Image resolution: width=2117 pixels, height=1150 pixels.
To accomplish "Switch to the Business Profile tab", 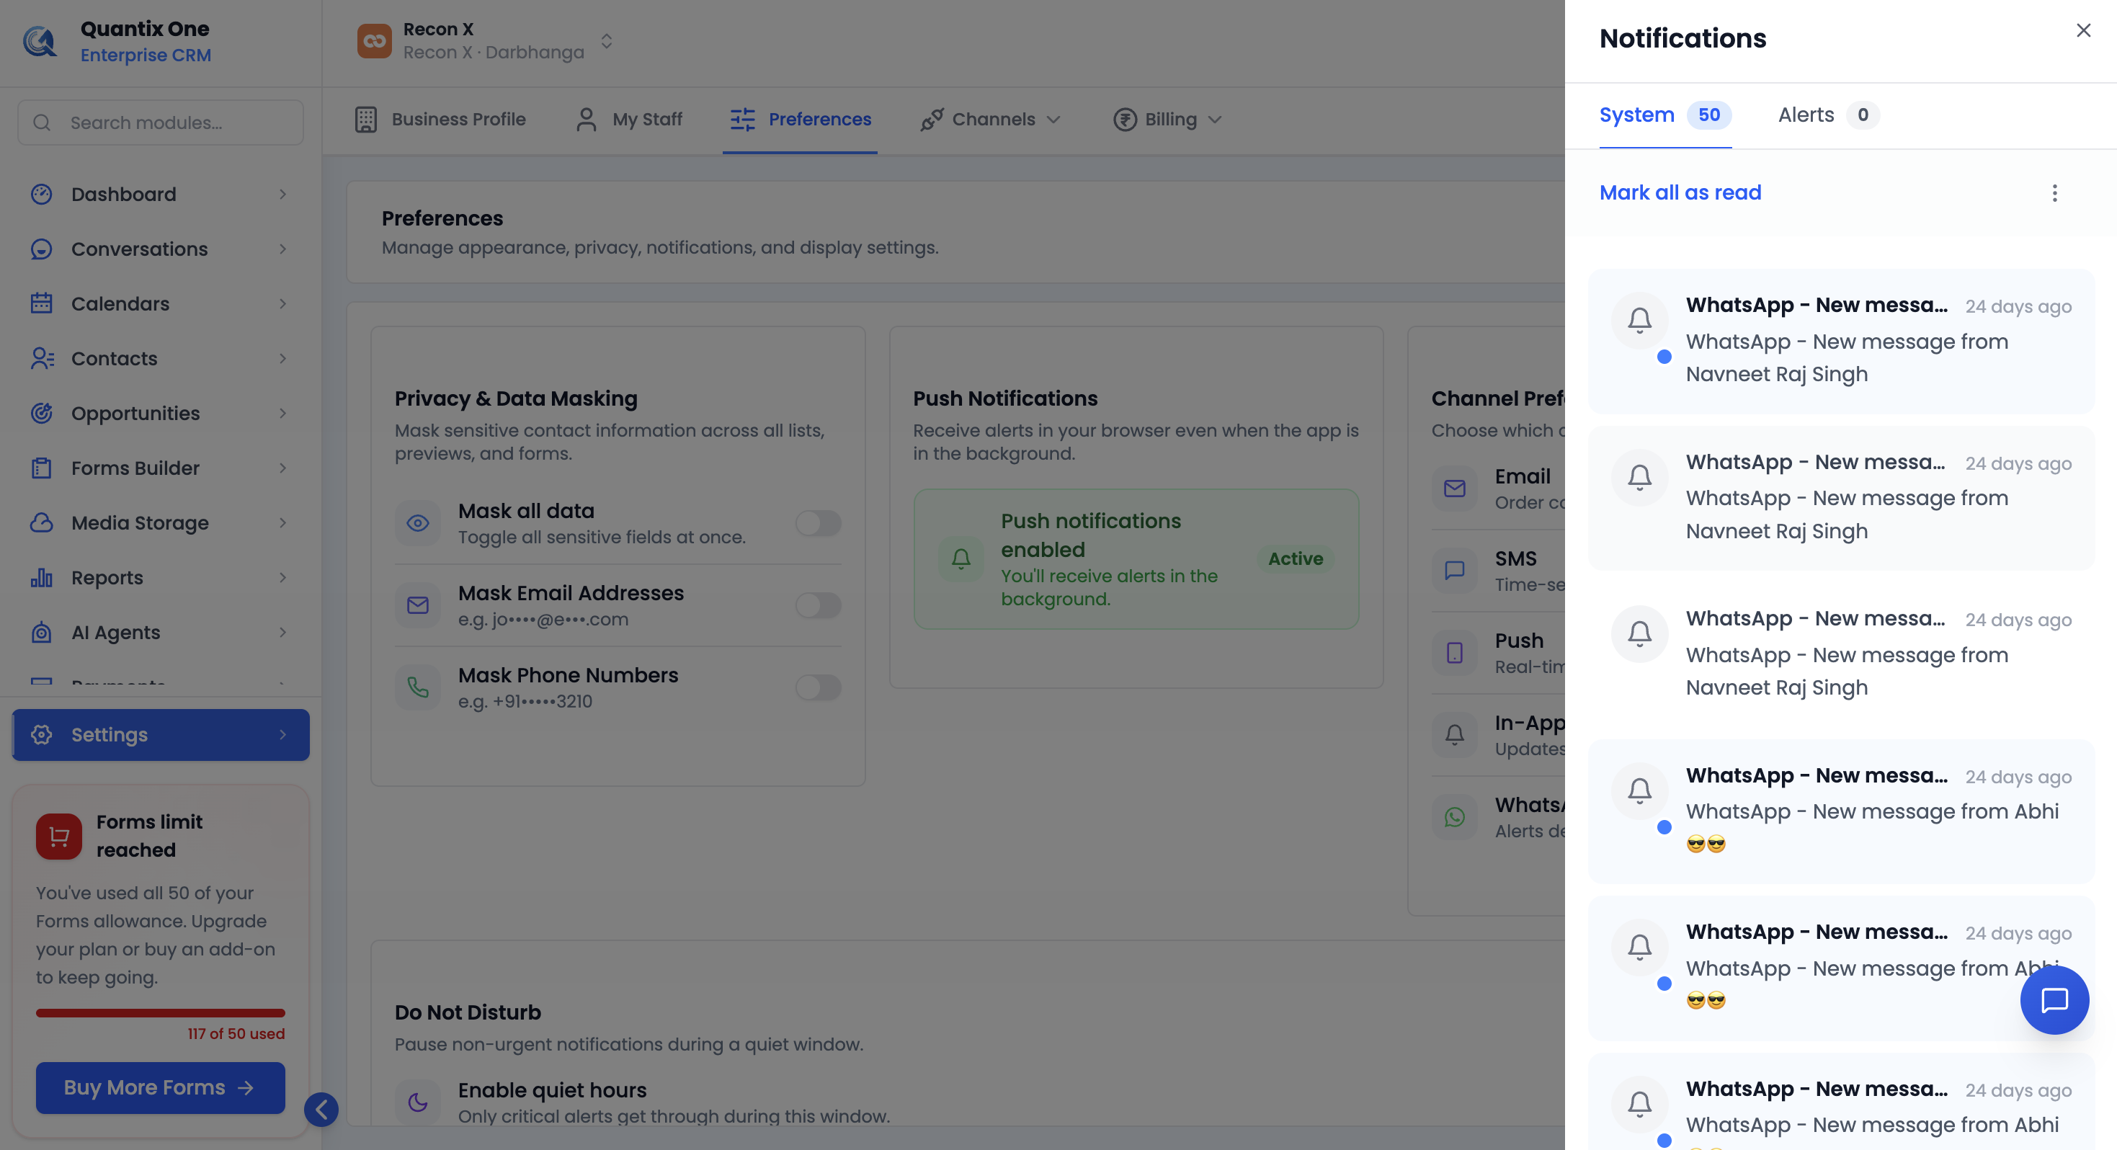I will point(440,119).
